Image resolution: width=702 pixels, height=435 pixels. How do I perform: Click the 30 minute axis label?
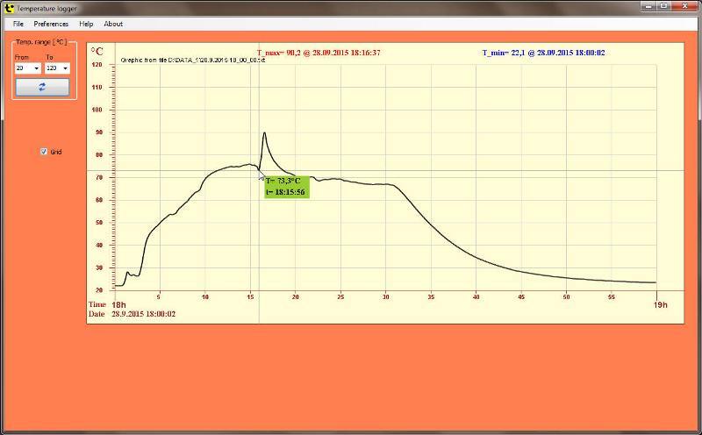(x=386, y=296)
